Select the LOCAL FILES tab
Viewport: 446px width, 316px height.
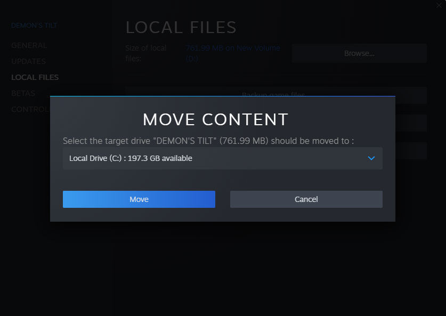pyautogui.click(x=35, y=77)
